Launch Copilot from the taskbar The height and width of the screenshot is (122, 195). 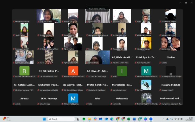coord(95,119)
